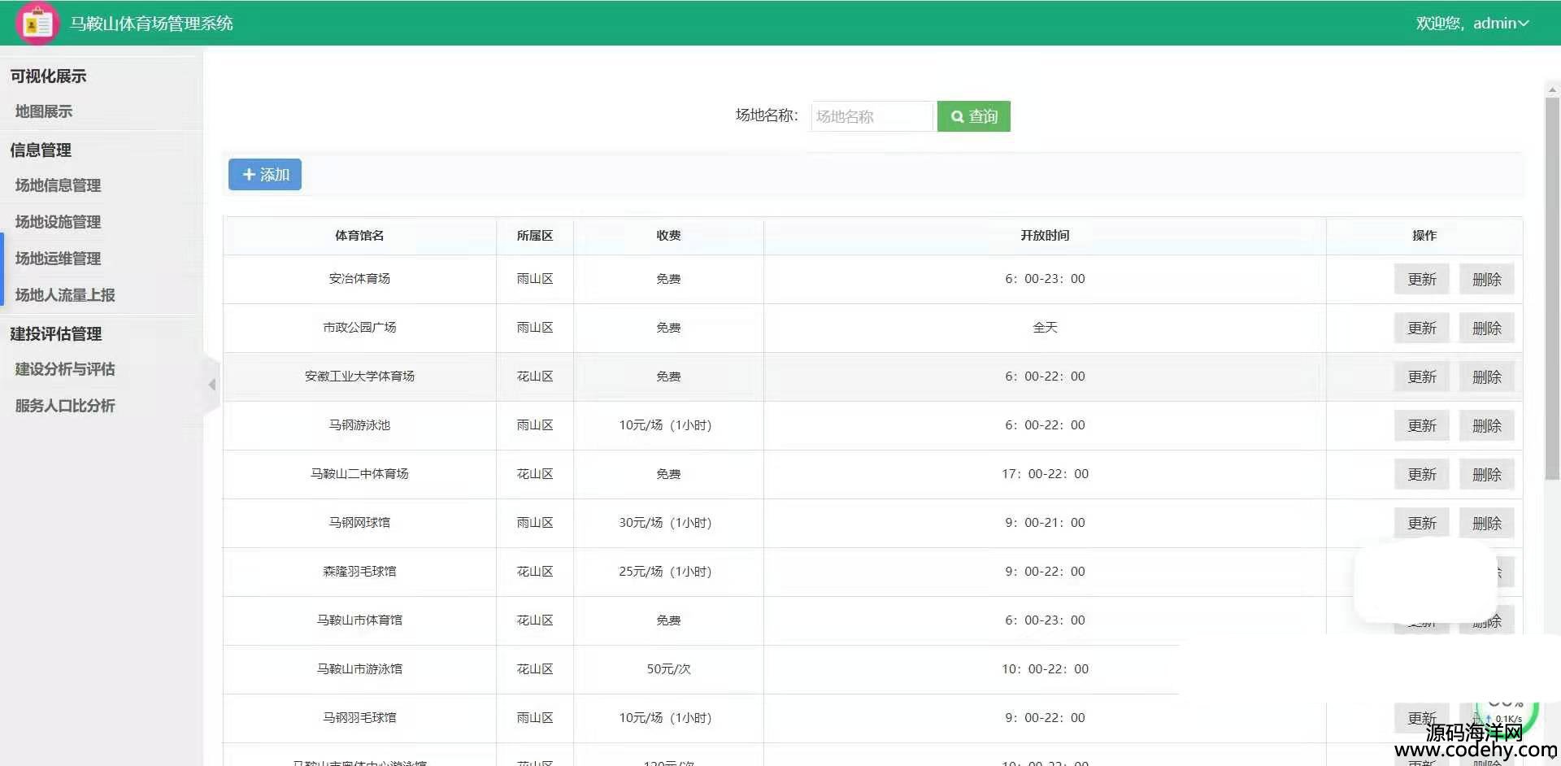
Task: Click the 马鞍山体育场管理系统 title
Action: pos(151,24)
